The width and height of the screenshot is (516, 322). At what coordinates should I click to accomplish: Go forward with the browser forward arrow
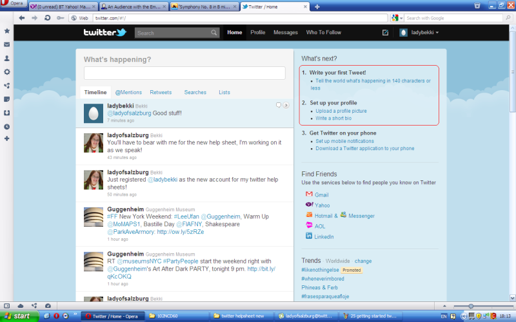pos(35,18)
